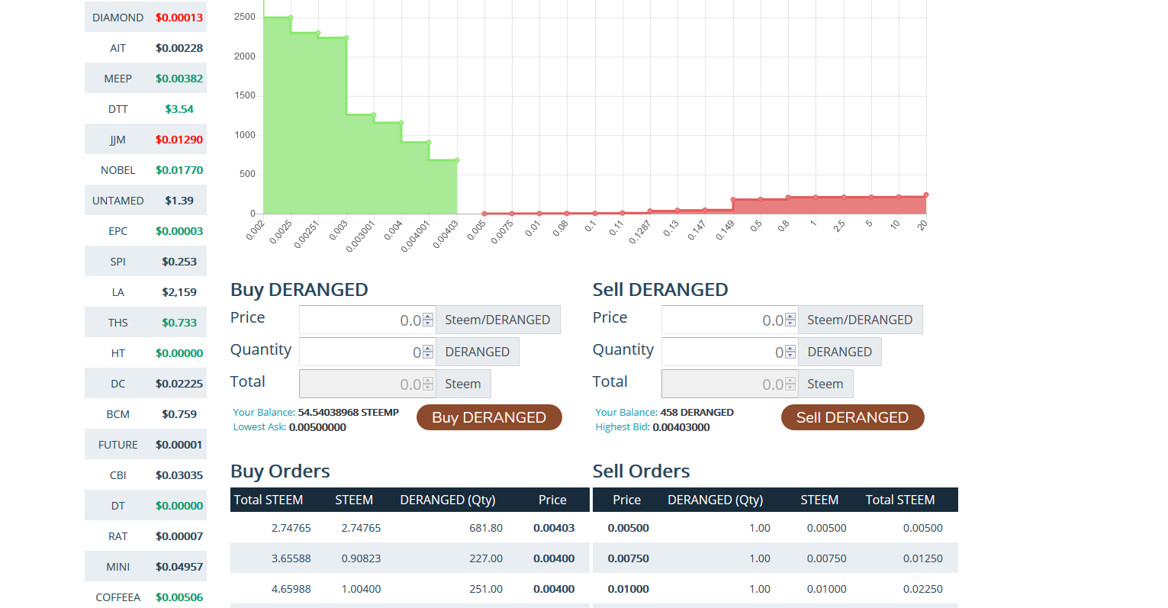The height and width of the screenshot is (608, 1168).
Task: Click your STEEMP balance 54.54038968
Action: coord(348,412)
